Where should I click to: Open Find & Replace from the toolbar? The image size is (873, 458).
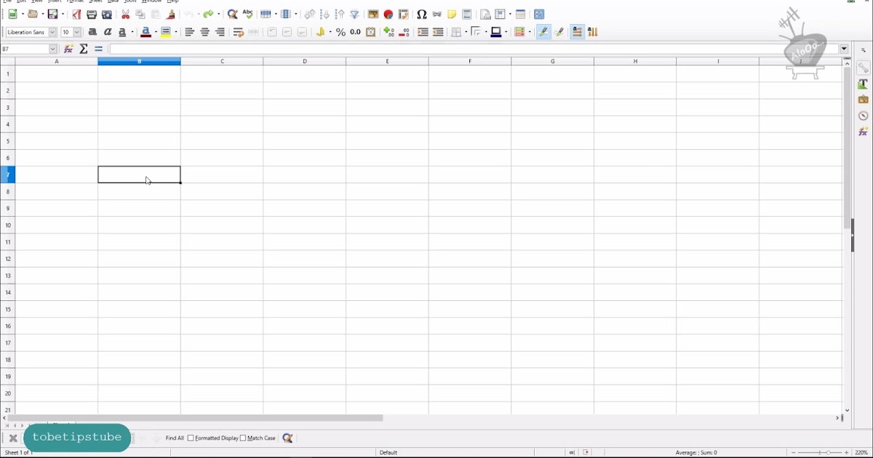232,15
